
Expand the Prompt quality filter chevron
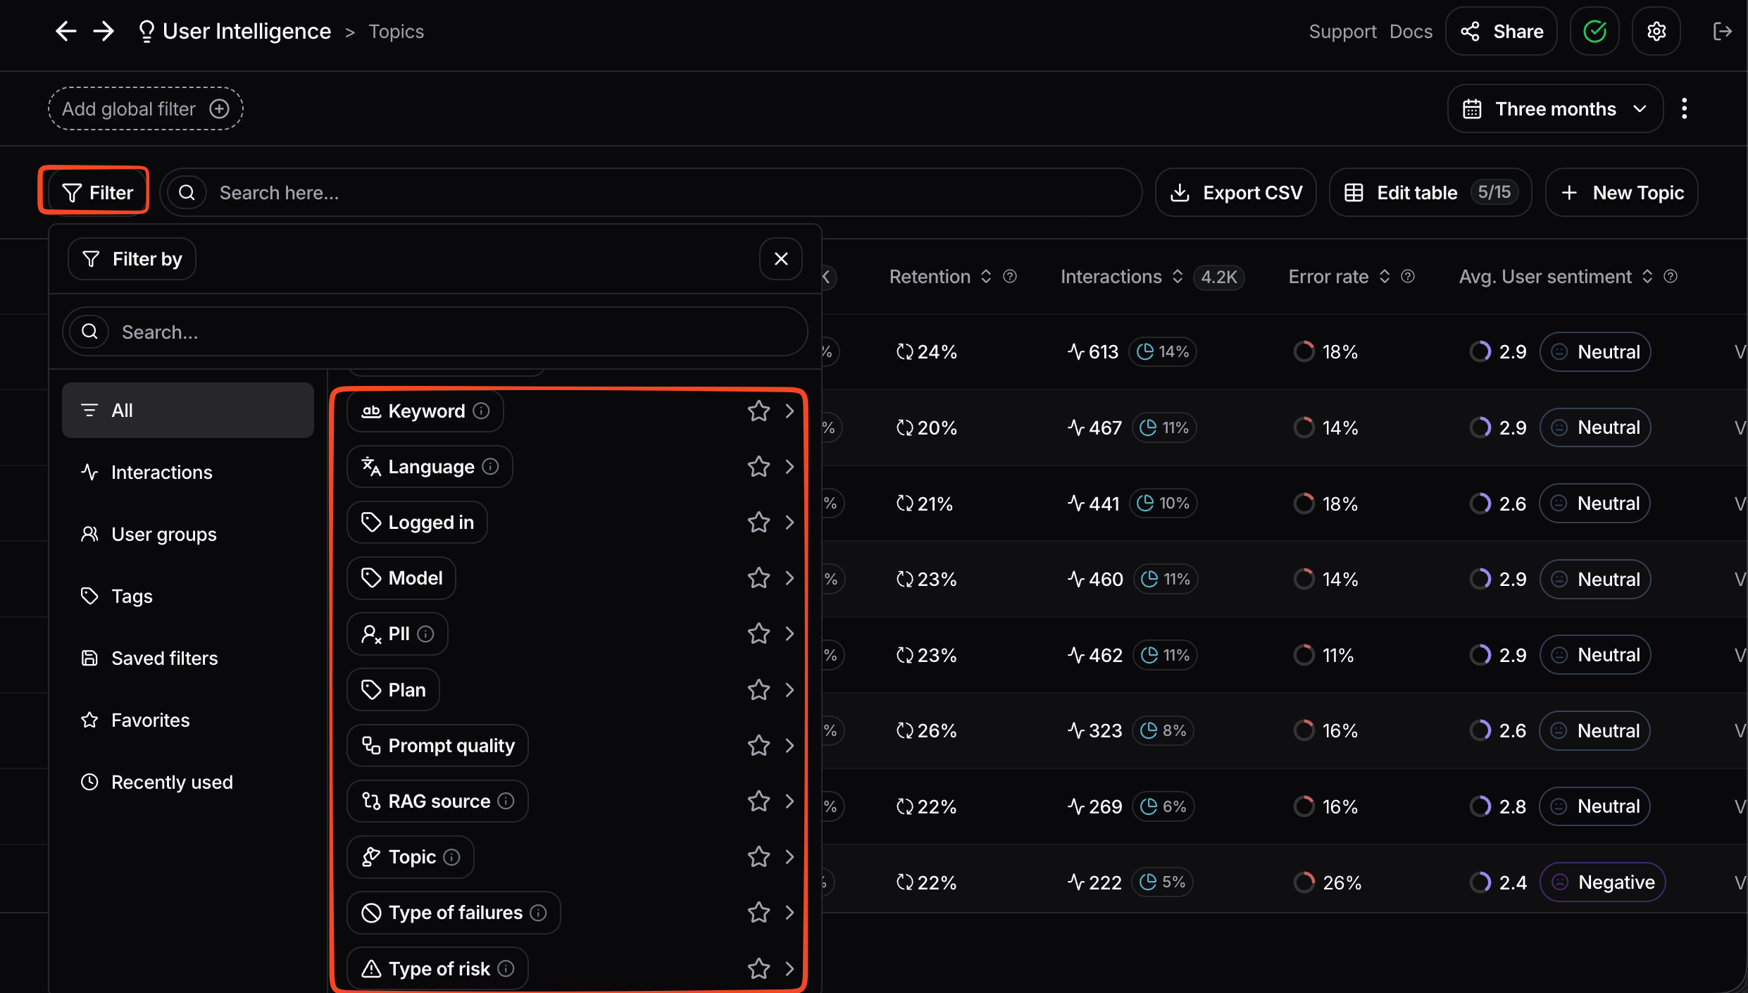(x=789, y=745)
